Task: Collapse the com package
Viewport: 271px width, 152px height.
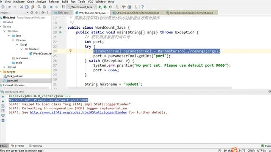Action: [13, 40]
